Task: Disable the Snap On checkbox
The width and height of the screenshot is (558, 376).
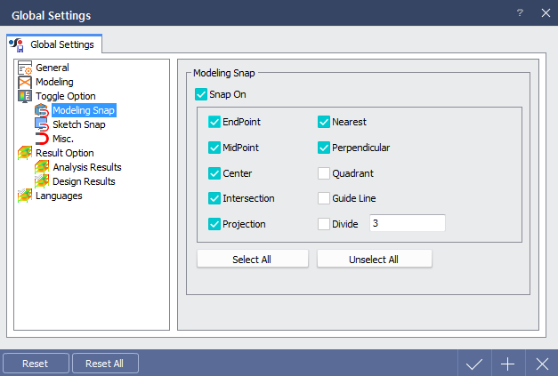Action: (200, 93)
